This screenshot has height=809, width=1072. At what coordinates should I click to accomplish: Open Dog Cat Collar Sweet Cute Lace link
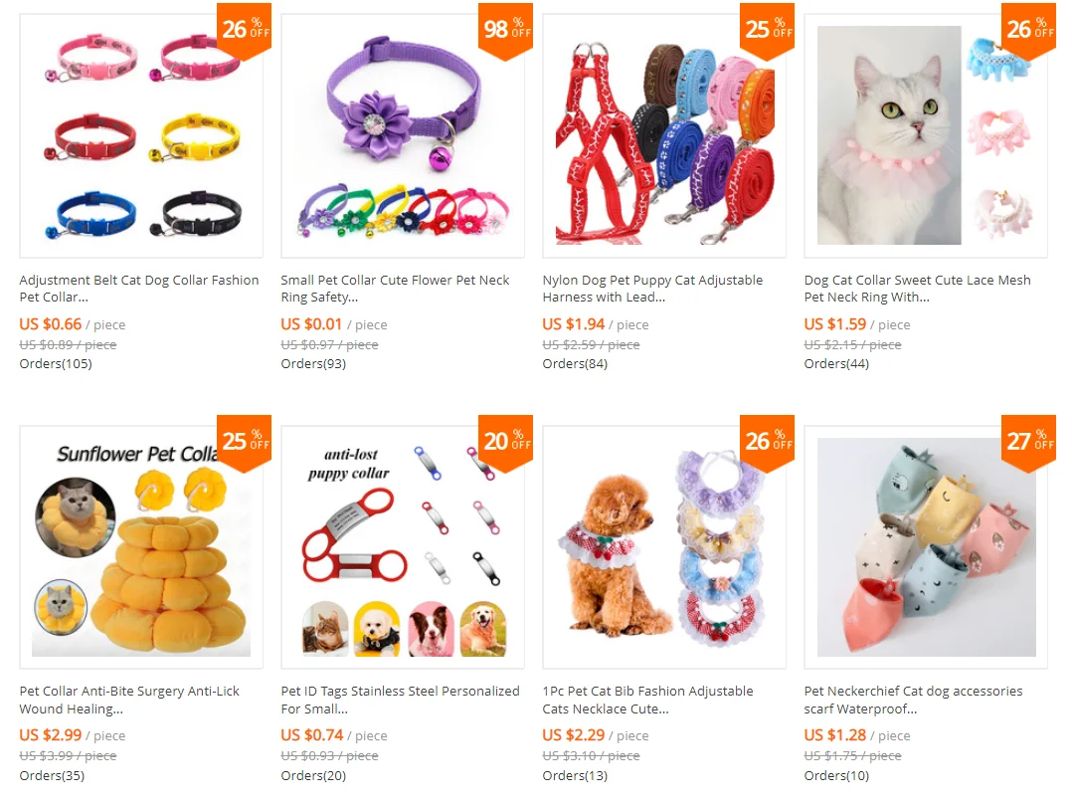(918, 289)
